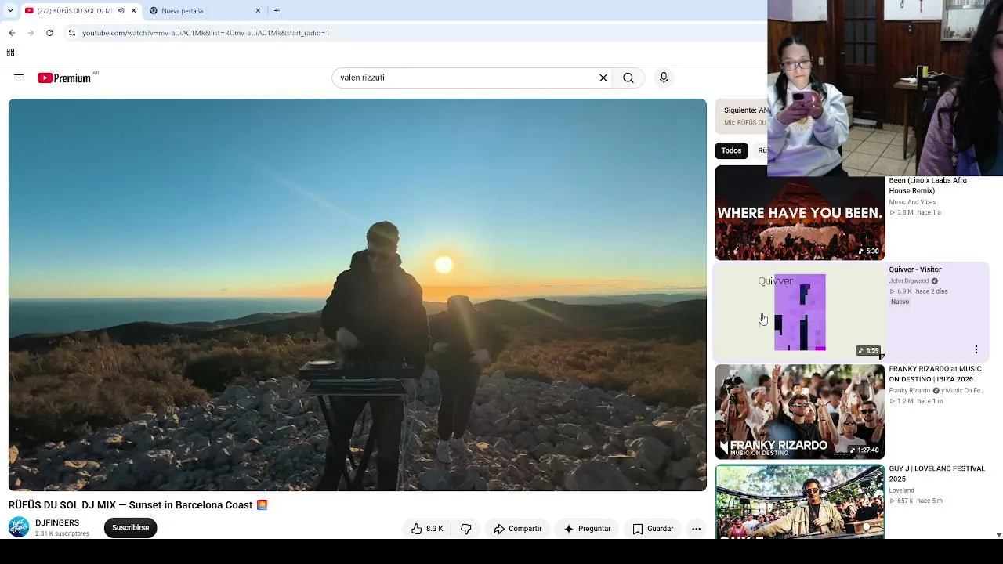The width and height of the screenshot is (1003, 564).
Task: Start voice search with microphone icon
Action: pos(664,78)
